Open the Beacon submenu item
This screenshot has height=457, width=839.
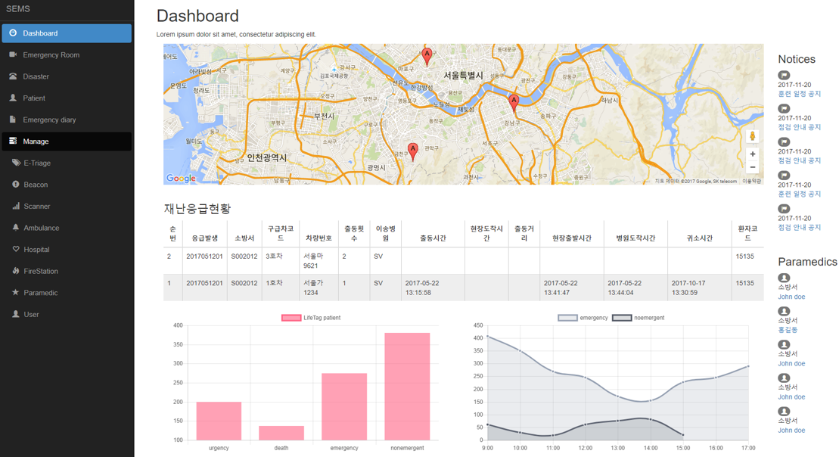(67, 185)
